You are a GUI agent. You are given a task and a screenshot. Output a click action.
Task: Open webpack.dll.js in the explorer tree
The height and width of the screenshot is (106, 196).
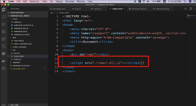[28, 31]
